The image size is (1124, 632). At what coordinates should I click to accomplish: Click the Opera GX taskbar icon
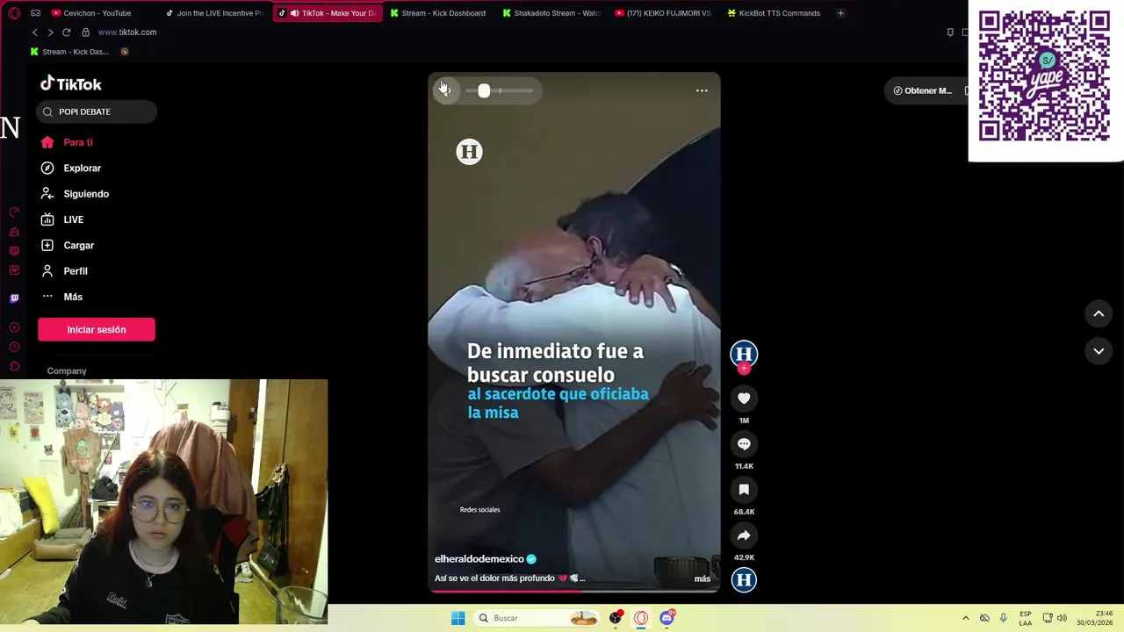[641, 618]
